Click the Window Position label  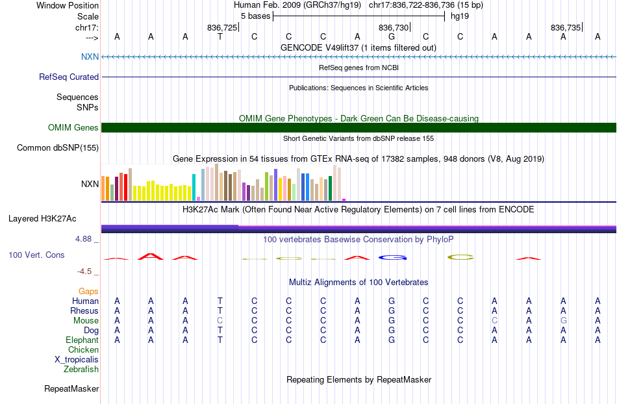coord(68,5)
